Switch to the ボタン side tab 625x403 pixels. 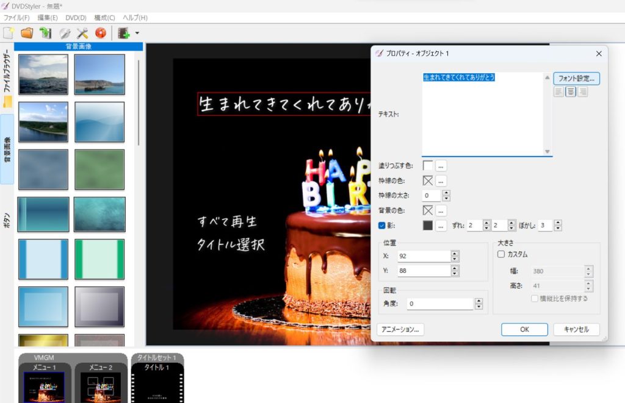7,220
